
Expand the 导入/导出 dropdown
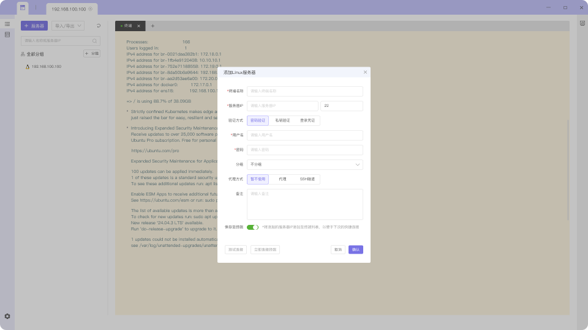pos(67,26)
